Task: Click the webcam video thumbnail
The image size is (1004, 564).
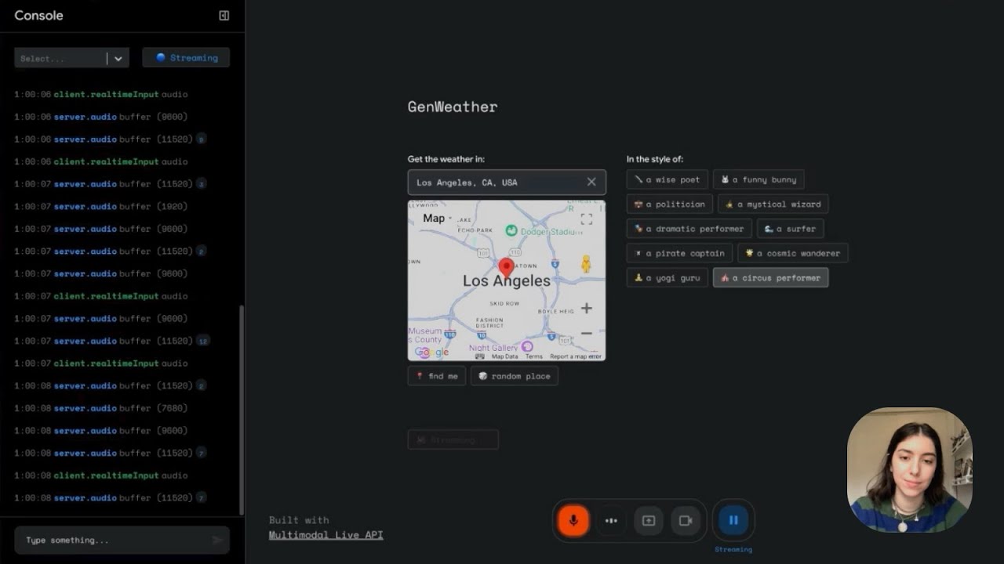Action: (910, 470)
